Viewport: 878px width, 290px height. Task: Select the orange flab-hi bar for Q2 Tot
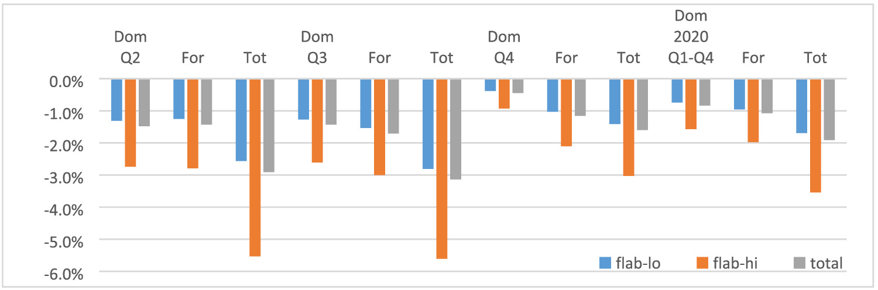(255, 167)
